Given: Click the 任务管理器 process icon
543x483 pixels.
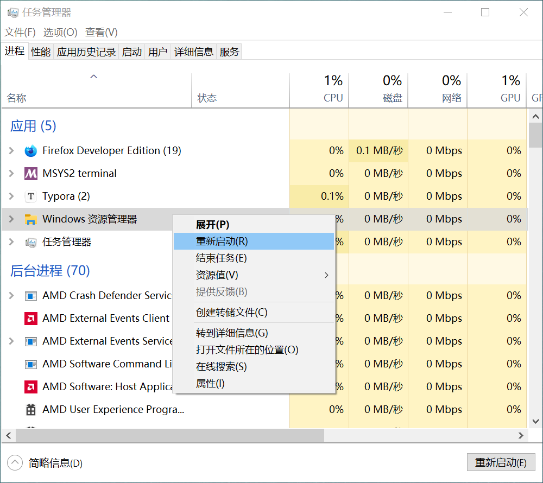Looking at the screenshot, I should coord(31,242).
